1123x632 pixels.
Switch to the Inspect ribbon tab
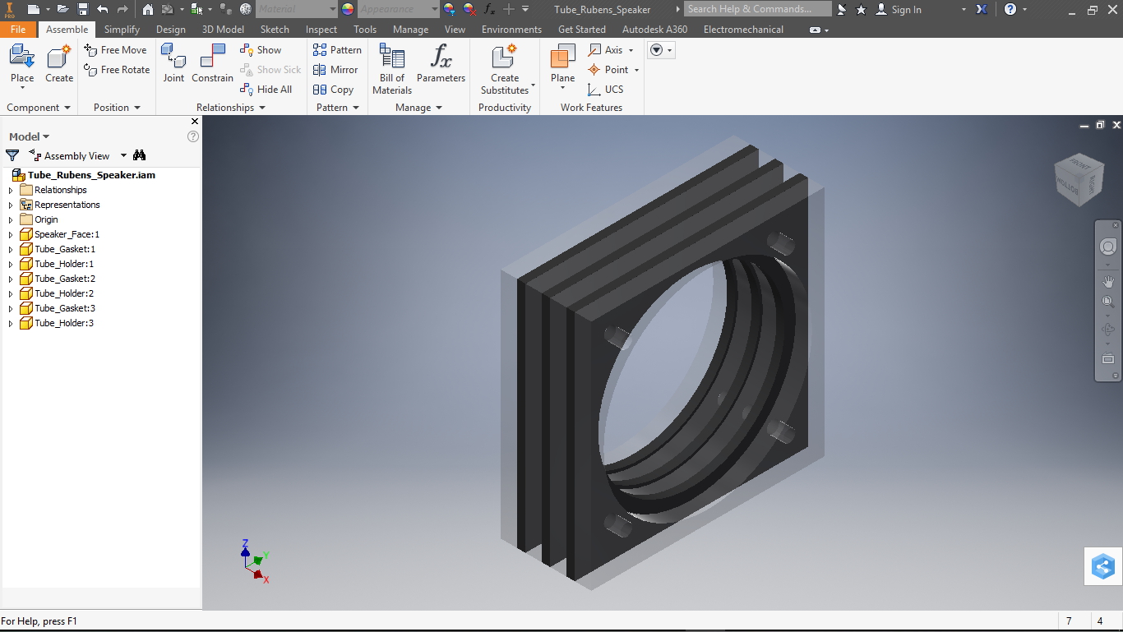(321, 30)
